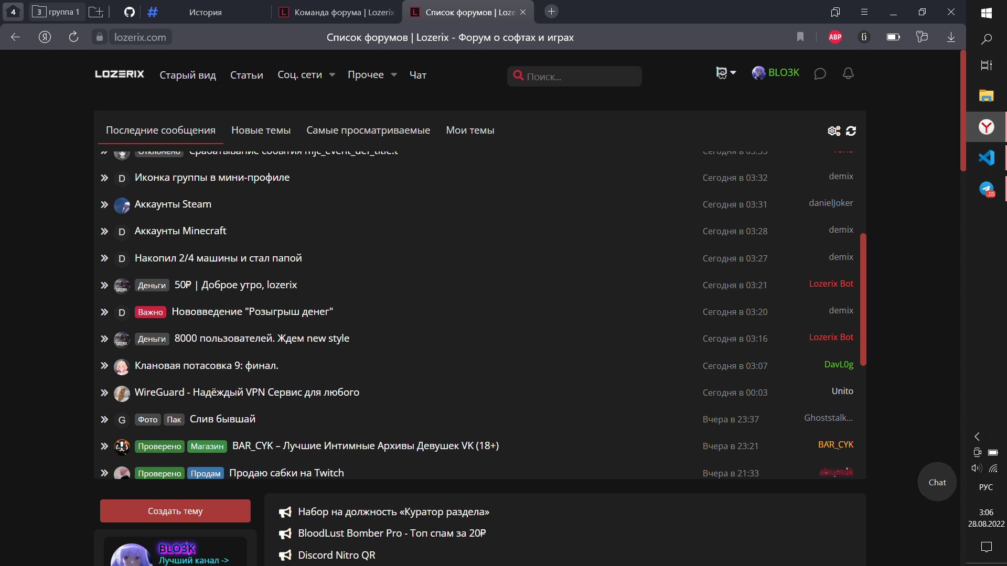Bookmark this page in address bar
Image resolution: width=1007 pixels, height=566 pixels.
click(800, 37)
